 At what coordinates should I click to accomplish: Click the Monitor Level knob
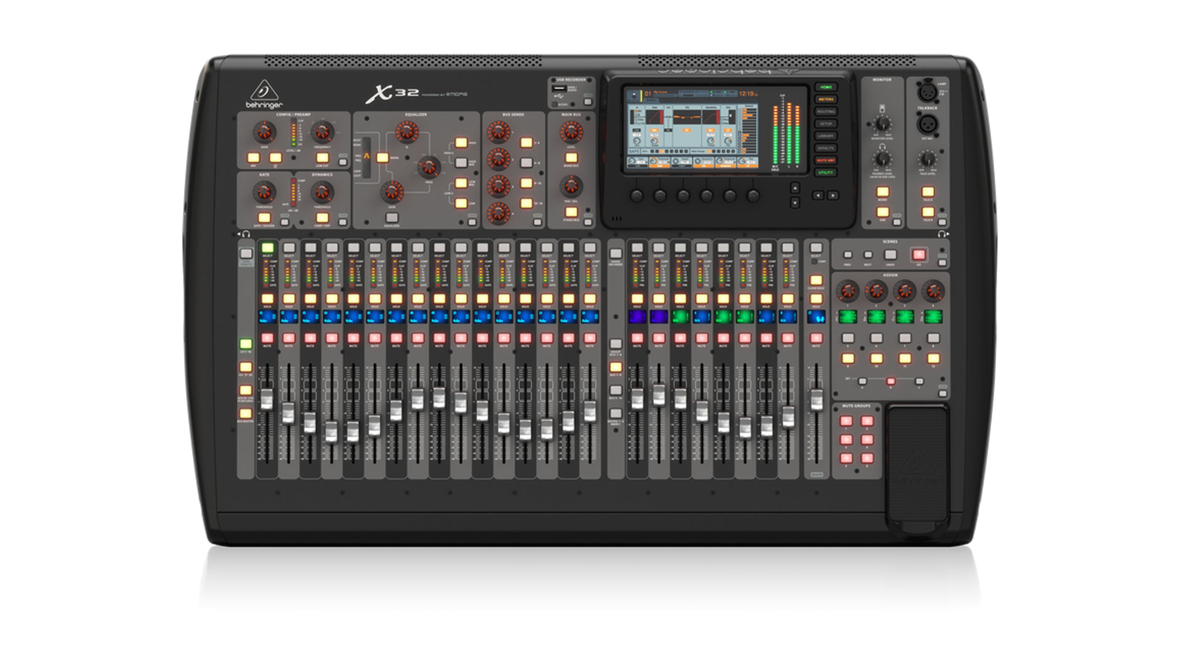(883, 124)
